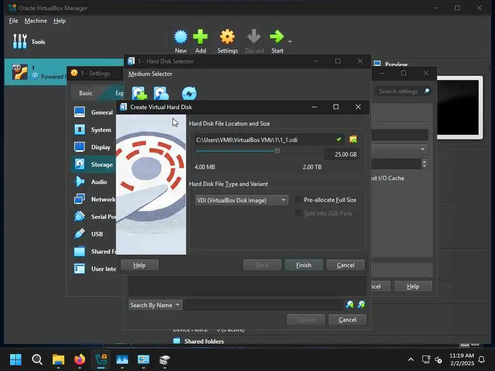The height and width of the screenshot is (371, 495).
Task: Click the Help button in Create Virtual Hard Disk
Action: pyautogui.click(x=140, y=265)
